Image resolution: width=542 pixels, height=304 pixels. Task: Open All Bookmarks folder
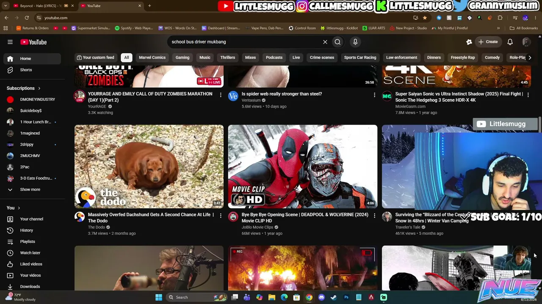pyautogui.click(x=524, y=28)
